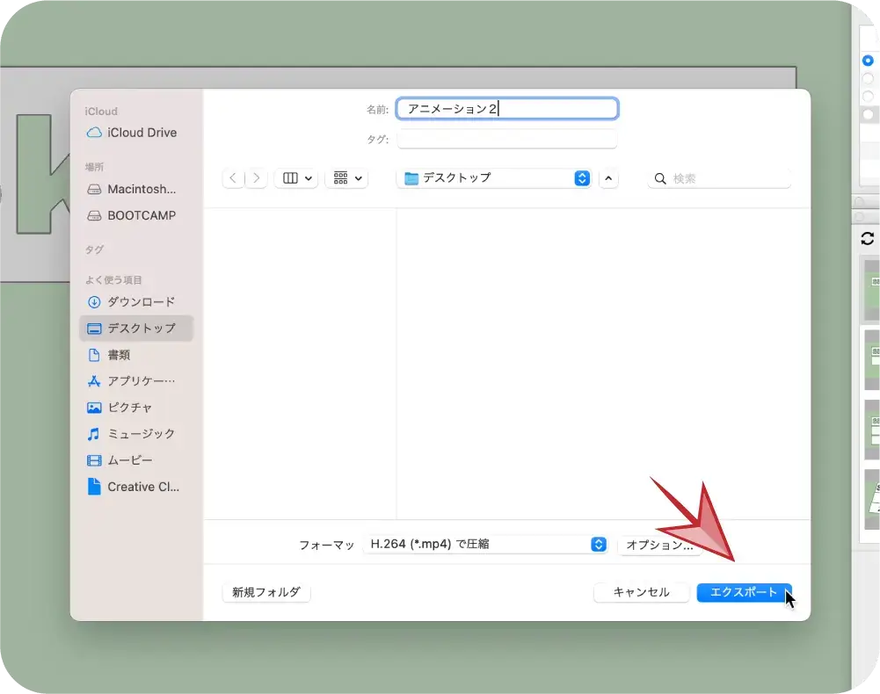The height and width of the screenshot is (694, 880).
Task: Go to the ダウンロード folder
Action: 141,301
